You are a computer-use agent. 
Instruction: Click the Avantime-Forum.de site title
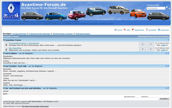pyautogui.click(x=43, y=5)
